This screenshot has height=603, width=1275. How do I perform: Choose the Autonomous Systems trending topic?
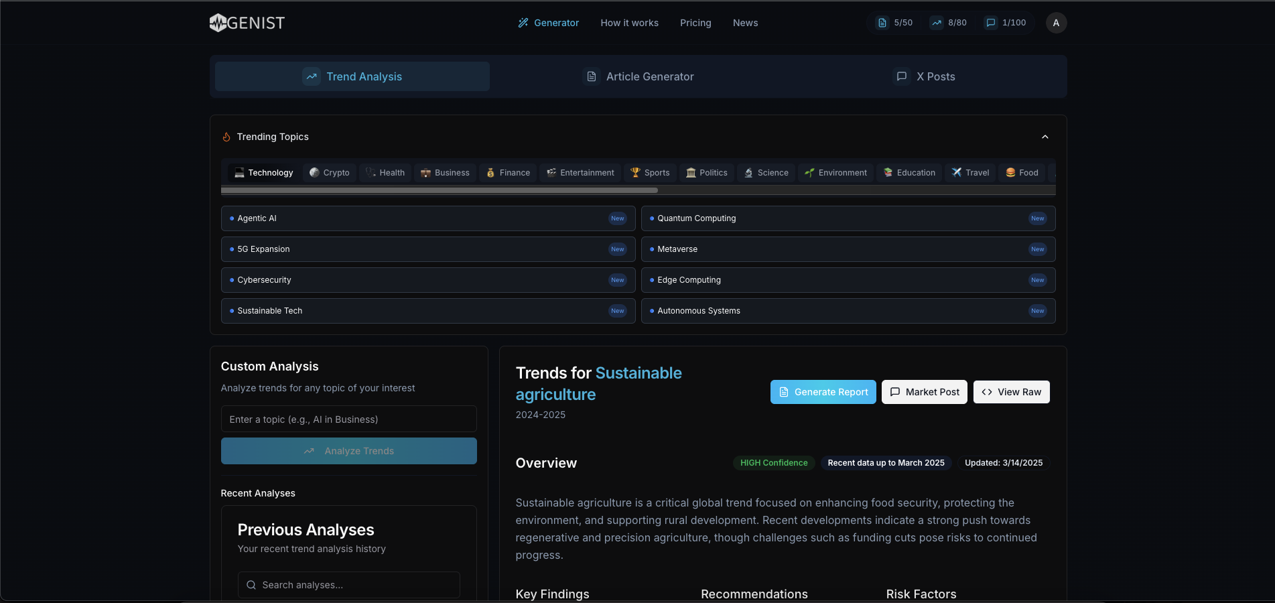(848, 311)
